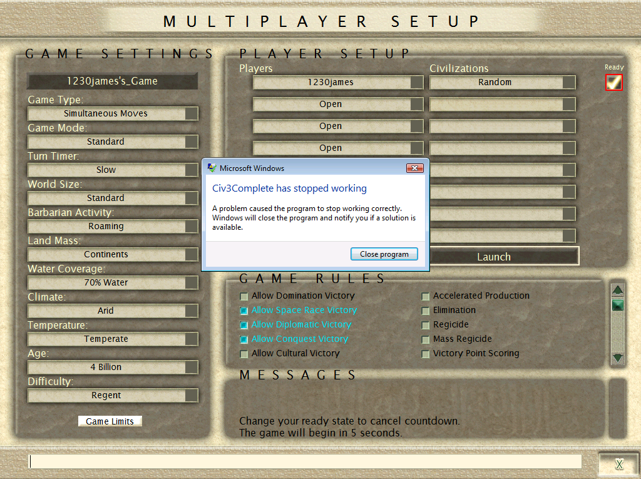The image size is (641, 479).
Task: Enable the Mass Regicide checkbox
Action: click(x=426, y=339)
